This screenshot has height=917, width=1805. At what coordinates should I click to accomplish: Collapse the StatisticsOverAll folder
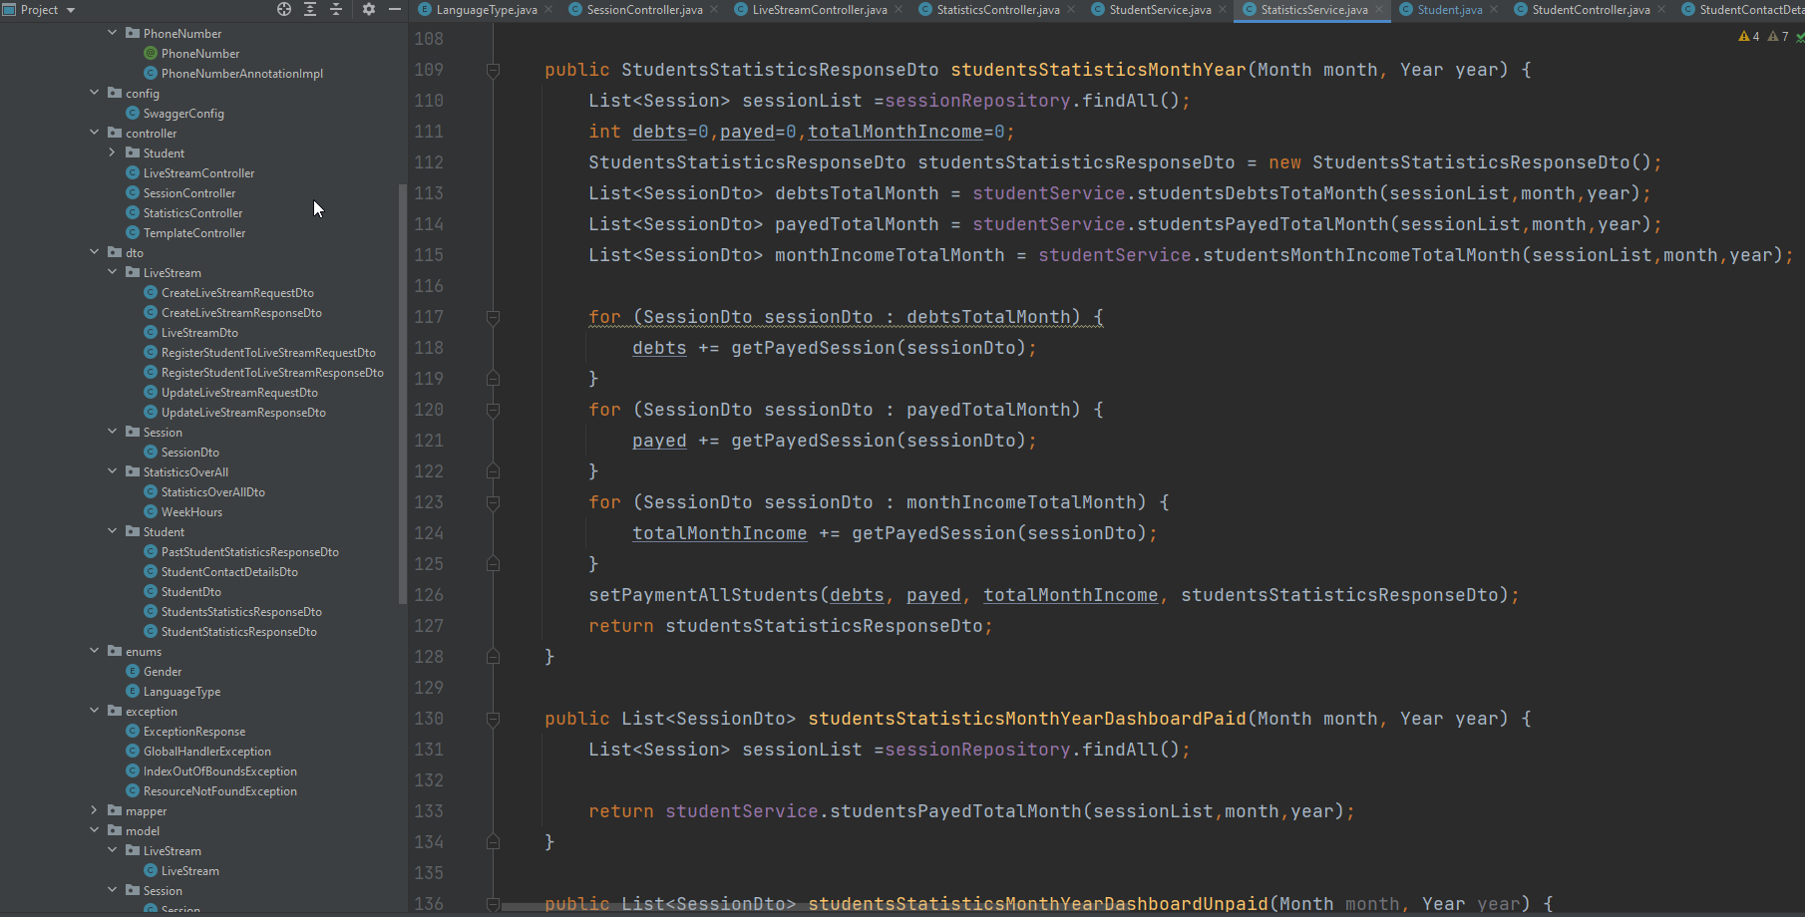[113, 471]
